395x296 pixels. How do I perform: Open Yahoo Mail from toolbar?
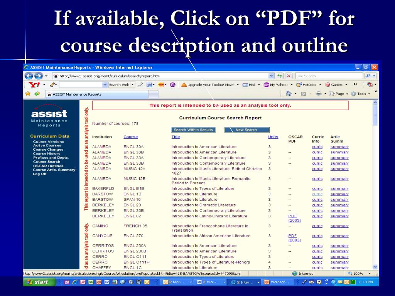249,85
